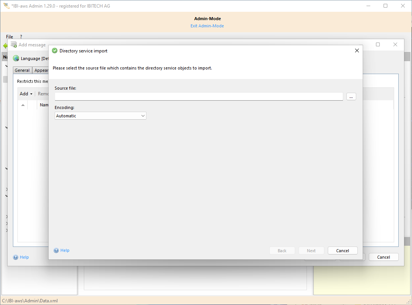Expand the Add dropdown arrow

point(31,94)
